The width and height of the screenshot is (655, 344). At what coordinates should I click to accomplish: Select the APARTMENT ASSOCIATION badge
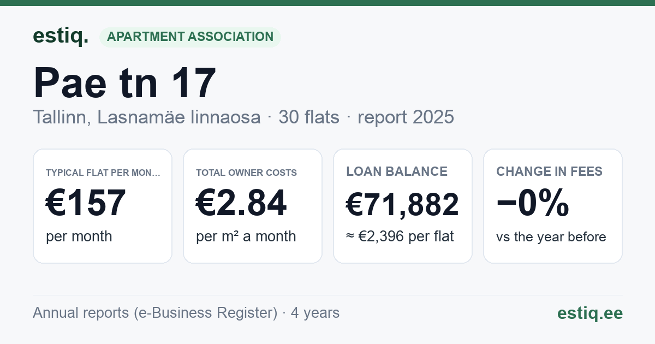click(x=190, y=37)
